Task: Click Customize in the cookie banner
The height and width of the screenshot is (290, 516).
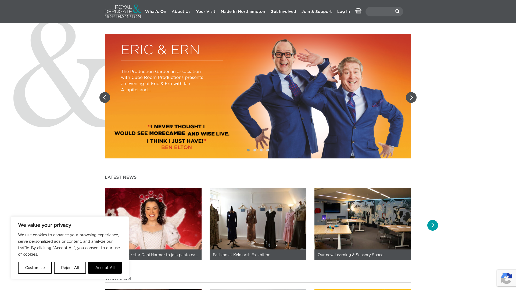Action: [35, 268]
